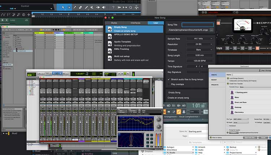This screenshot has width=271, height=155.
Task: Uncheck Create From Template in Dashboard
Action: (228, 83)
